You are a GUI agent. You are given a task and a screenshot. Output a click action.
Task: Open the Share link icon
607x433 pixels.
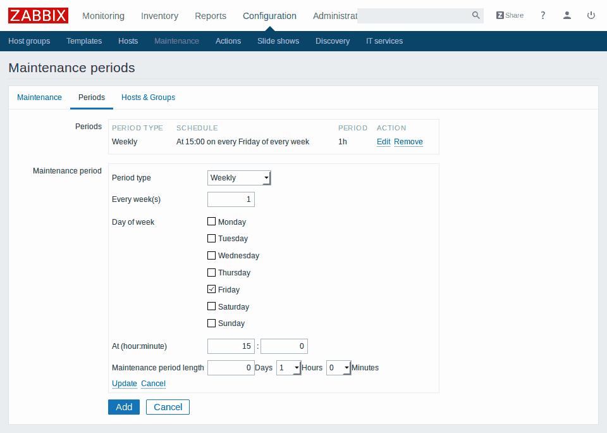tap(510, 15)
